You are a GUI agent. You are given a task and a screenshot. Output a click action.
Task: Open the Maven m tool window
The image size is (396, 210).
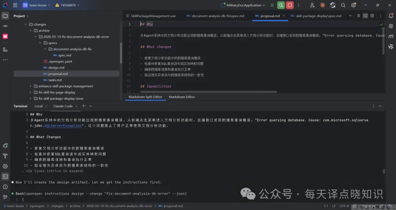coord(391,36)
